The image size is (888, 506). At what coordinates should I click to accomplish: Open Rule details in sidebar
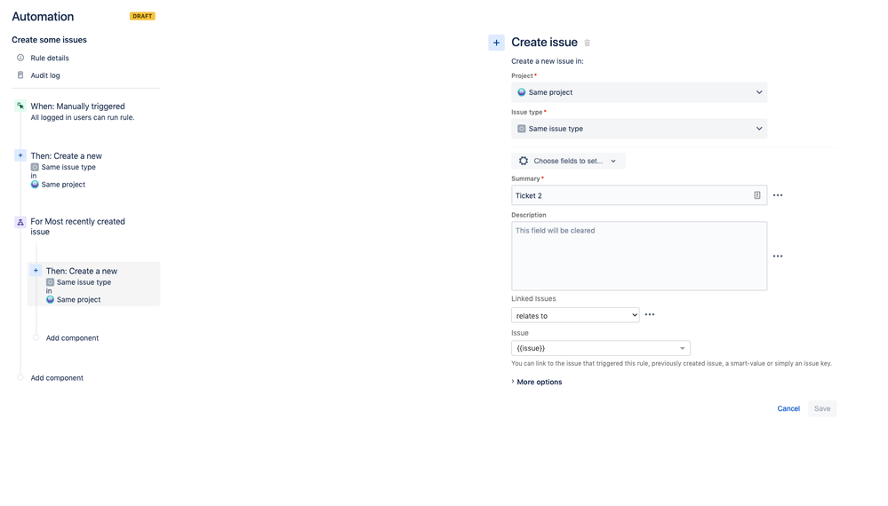(50, 58)
